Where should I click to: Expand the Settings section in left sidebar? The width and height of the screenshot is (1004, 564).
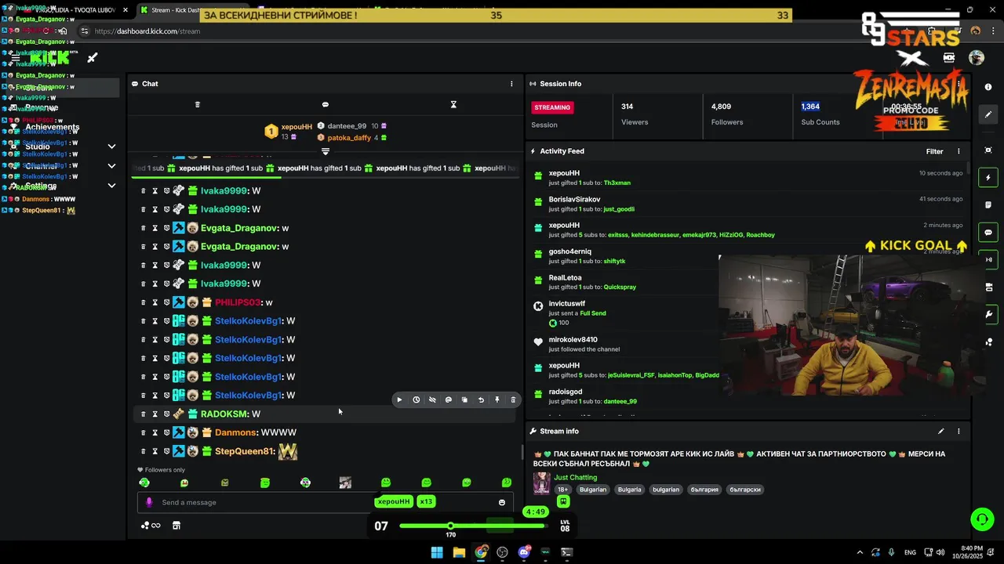[x=111, y=186]
